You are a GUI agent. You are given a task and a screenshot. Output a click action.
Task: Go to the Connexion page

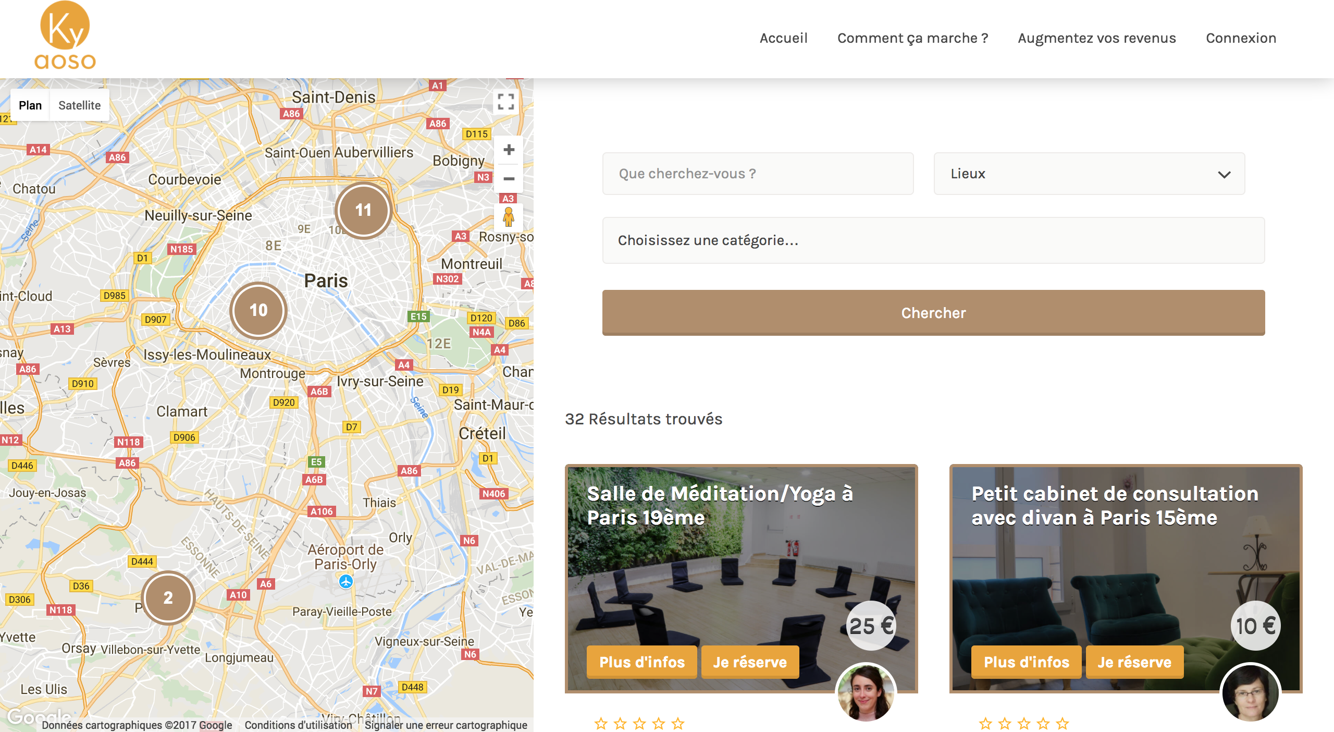pyautogui.click(x=1241, y=38)
